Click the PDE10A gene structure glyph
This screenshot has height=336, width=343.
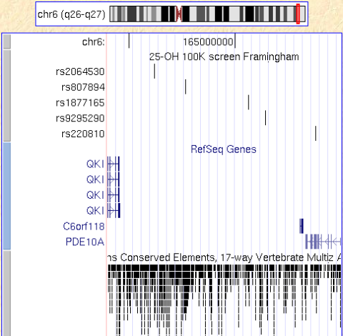coord(323,242)
